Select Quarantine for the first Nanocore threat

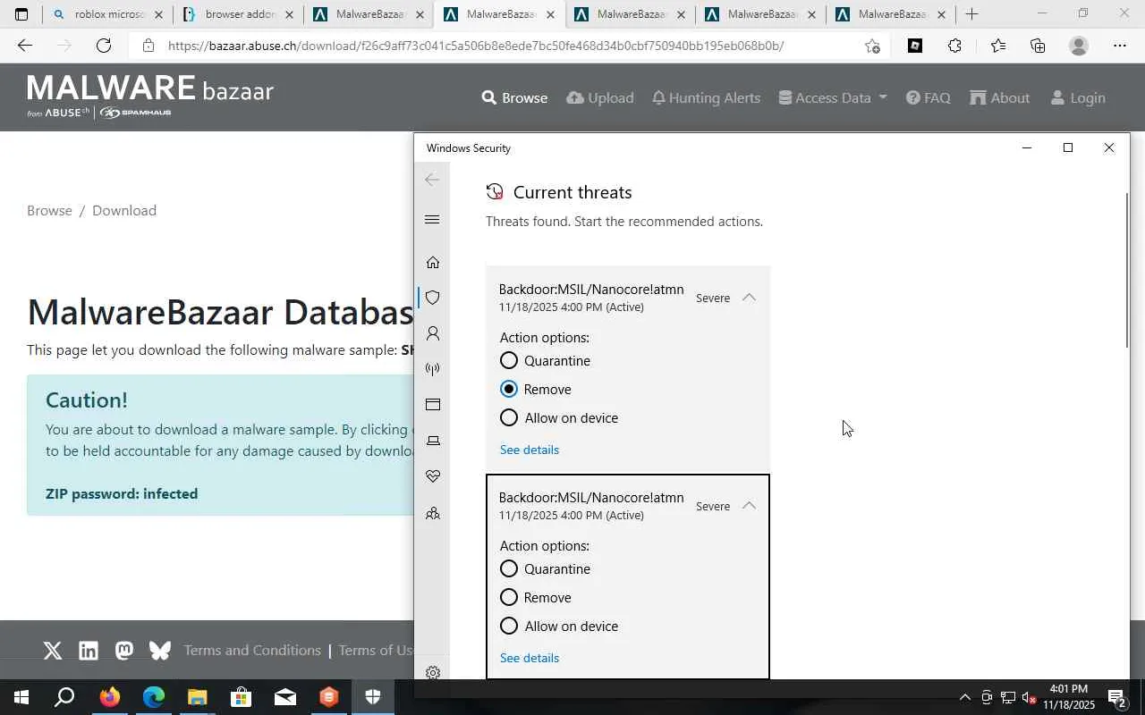tap(509, 361)
